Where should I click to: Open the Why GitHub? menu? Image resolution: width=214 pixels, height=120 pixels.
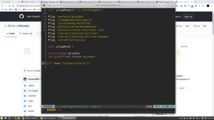point(33,17)
